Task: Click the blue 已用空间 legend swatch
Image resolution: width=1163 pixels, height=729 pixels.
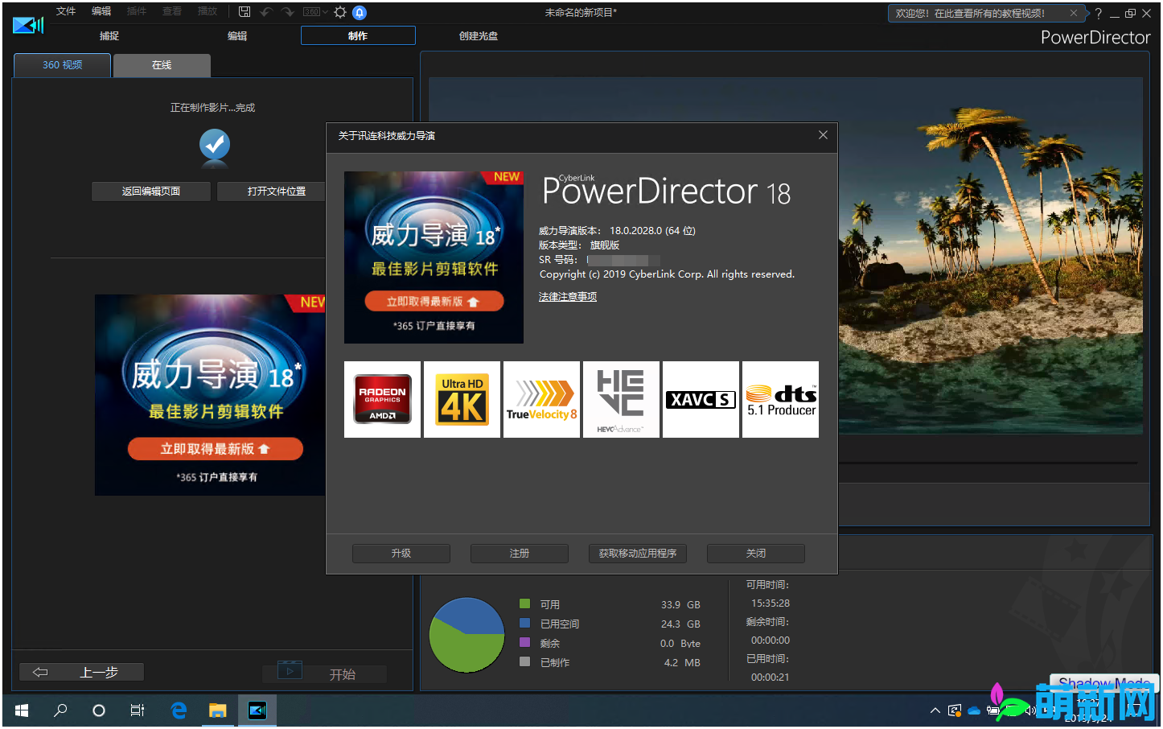Action: pos(524,623)
